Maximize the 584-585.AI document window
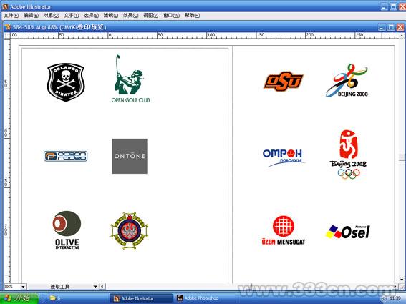 [x=391, y=27]
